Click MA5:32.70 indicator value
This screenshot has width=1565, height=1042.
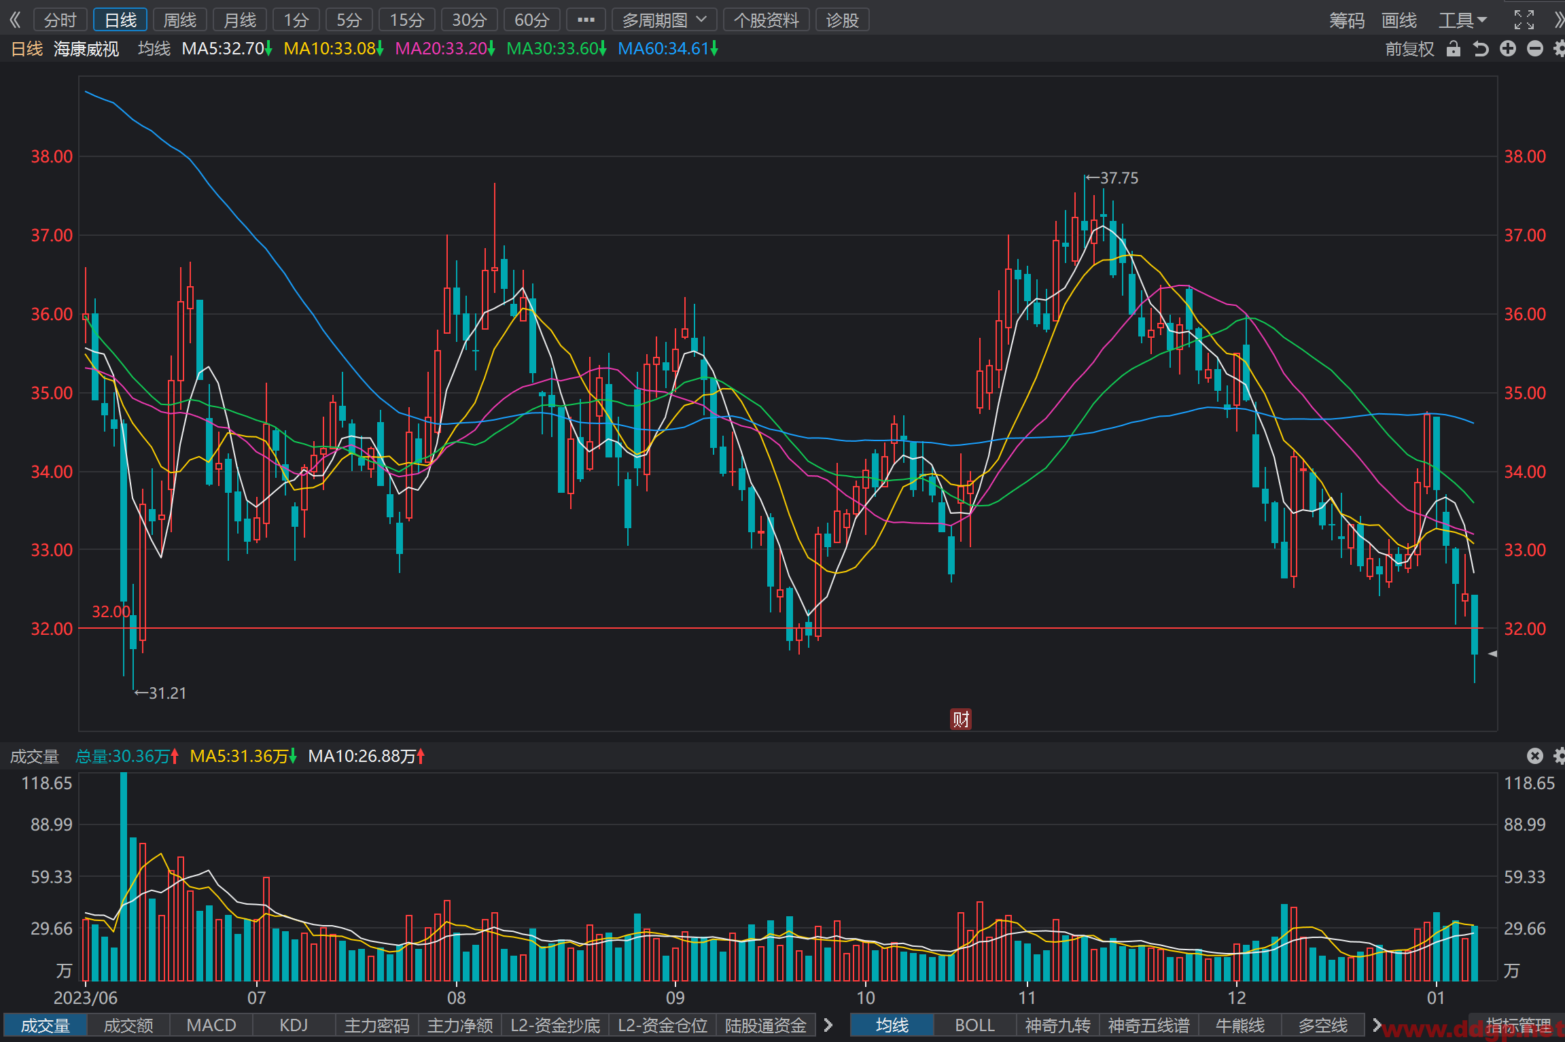coord(227,49)
